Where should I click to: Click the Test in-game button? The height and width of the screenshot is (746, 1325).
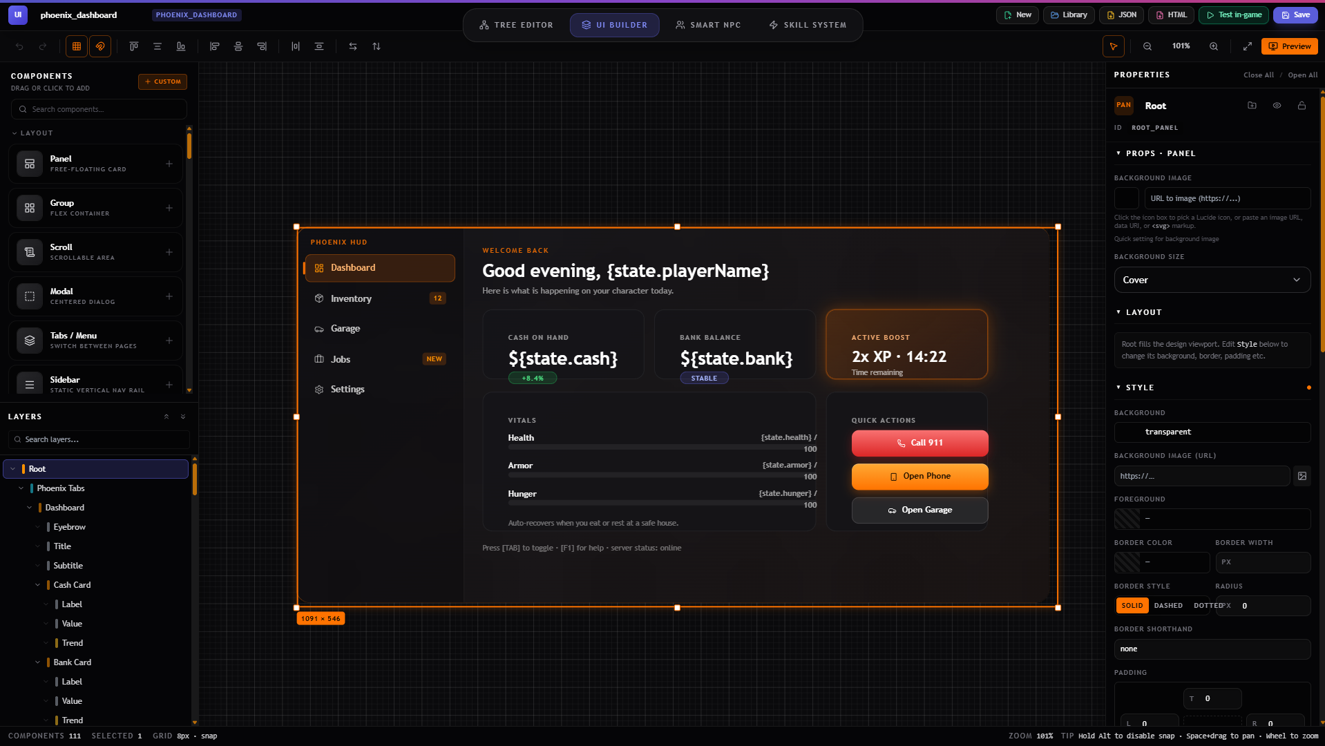tap(1234, 15)
